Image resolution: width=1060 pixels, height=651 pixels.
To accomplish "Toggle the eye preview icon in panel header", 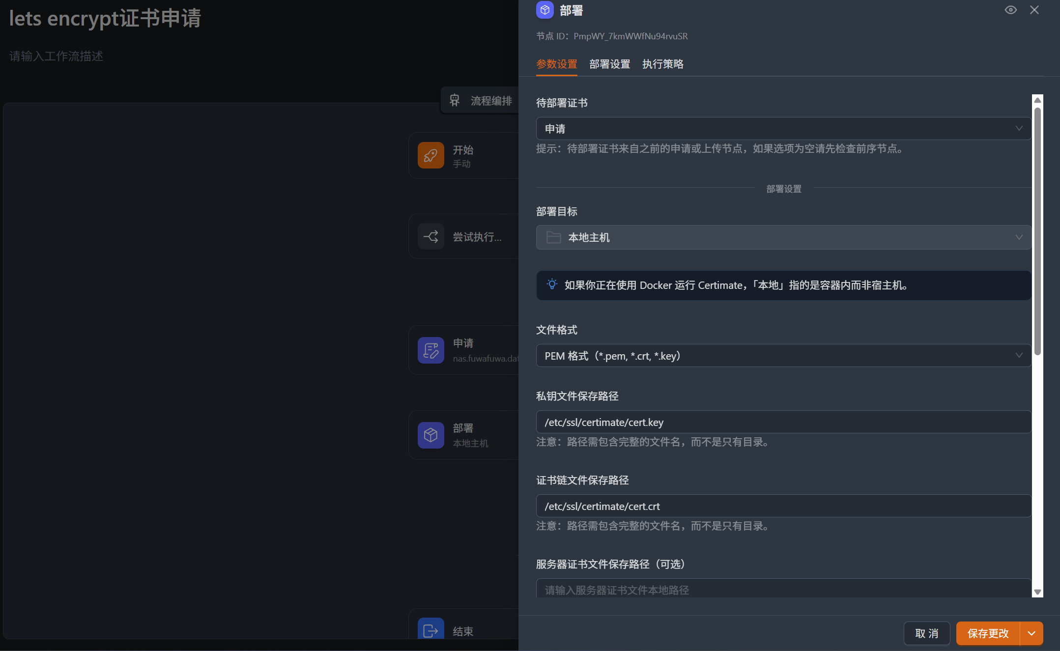I will pyautogui.click(x=1010, y=9).
